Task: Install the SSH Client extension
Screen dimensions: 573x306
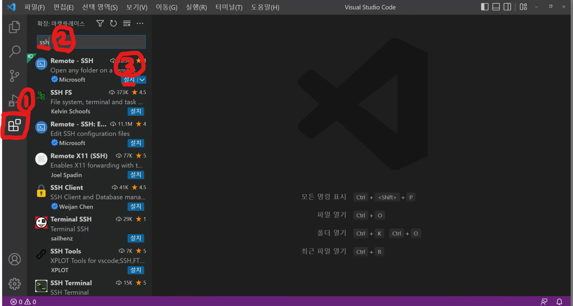Action: tap(136, 206)
